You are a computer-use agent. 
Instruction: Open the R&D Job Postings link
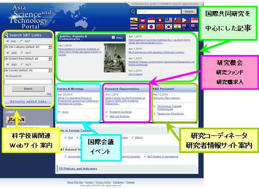point(120,117)
